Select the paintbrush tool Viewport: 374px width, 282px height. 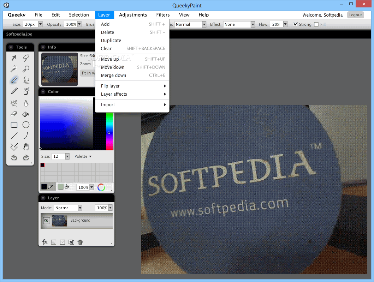point(14,80)
